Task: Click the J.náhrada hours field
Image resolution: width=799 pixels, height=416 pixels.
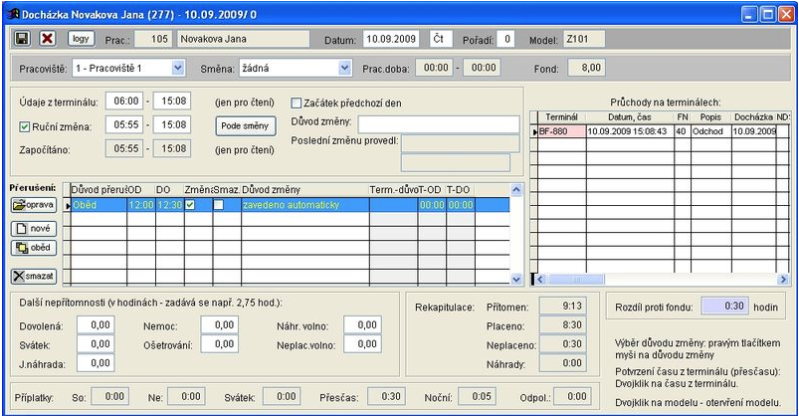Action: coord(96,363)
